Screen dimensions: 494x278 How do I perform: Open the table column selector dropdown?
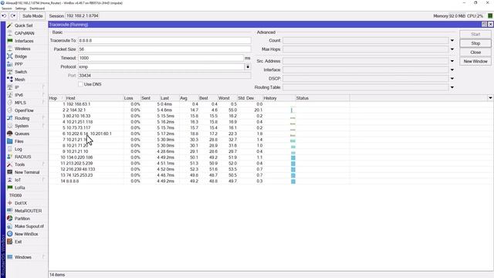pos(490,98)
